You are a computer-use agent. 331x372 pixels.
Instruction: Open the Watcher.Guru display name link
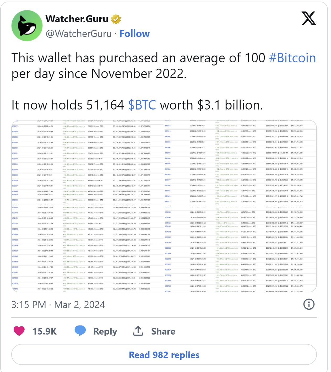pyautogui.click(x=77, y=19)
